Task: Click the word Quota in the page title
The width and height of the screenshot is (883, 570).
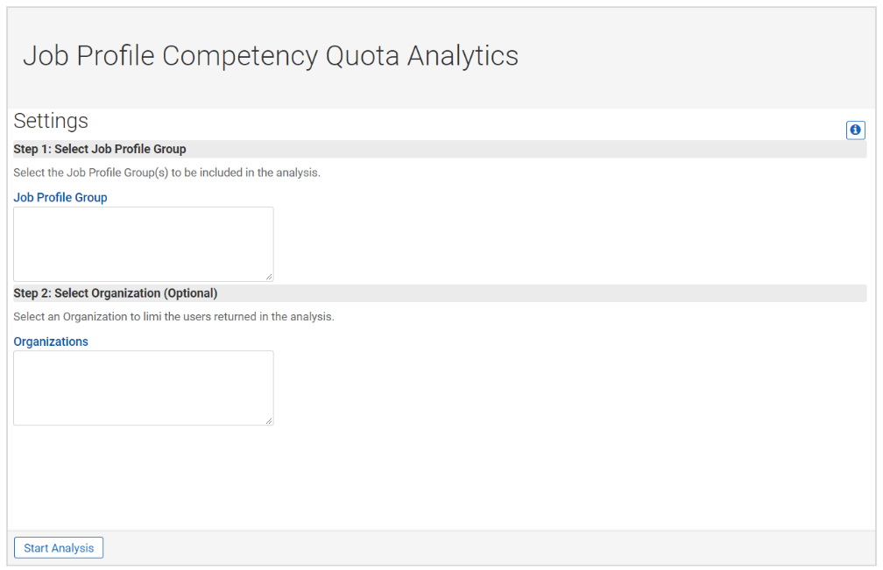Action: point(362,56)
